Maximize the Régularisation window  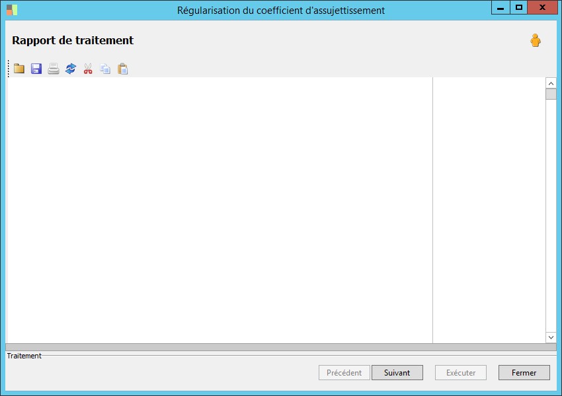[518, 7]
